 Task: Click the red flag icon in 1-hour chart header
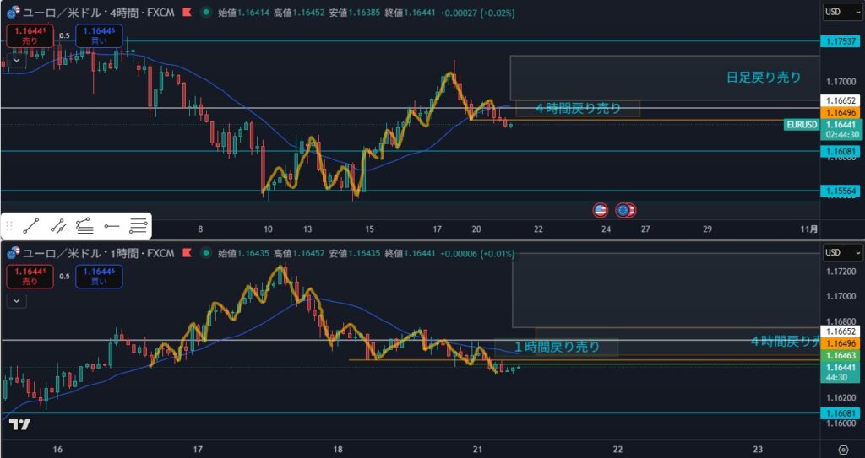187,253
